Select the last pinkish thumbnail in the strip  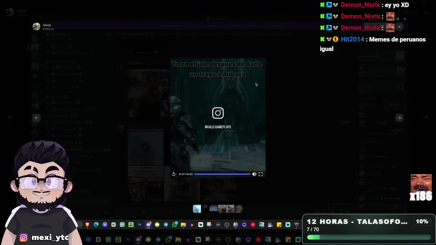tap(239, 209)
